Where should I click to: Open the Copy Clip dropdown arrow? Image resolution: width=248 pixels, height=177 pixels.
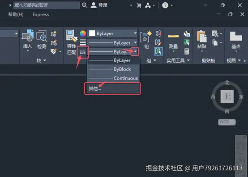point(221,42)
